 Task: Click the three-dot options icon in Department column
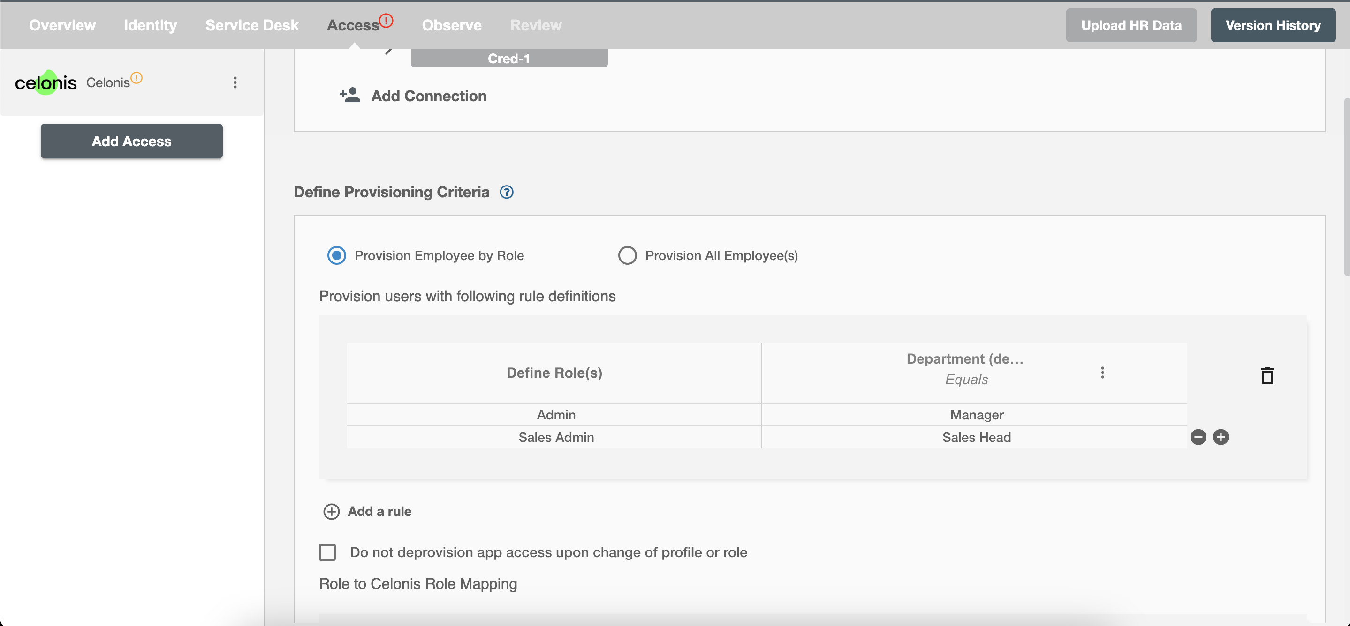point(1102,372)
